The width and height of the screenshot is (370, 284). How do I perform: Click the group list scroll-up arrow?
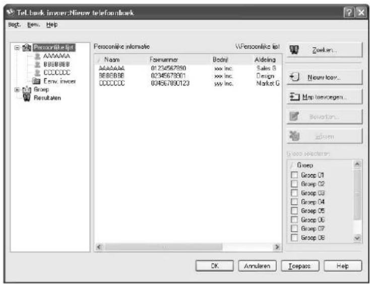point(357,164)
